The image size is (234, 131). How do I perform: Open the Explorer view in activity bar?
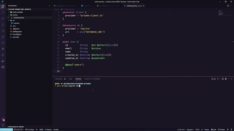3,7
